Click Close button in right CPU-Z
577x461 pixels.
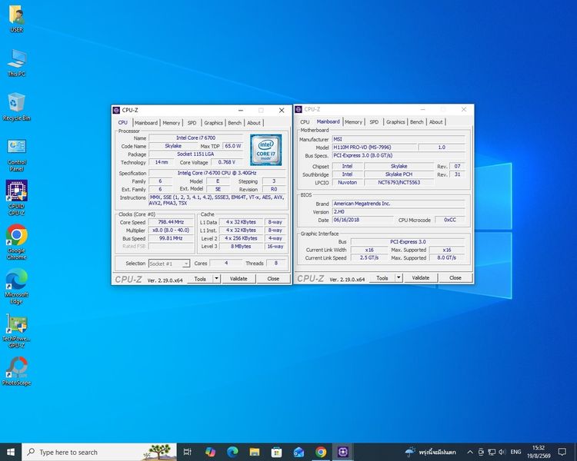(x=455, y=278)
